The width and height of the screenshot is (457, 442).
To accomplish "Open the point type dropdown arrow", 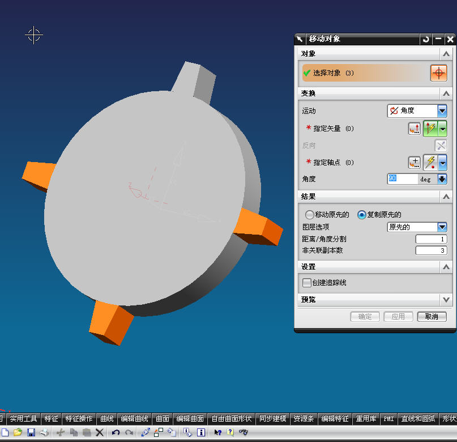I will [443, 163].
